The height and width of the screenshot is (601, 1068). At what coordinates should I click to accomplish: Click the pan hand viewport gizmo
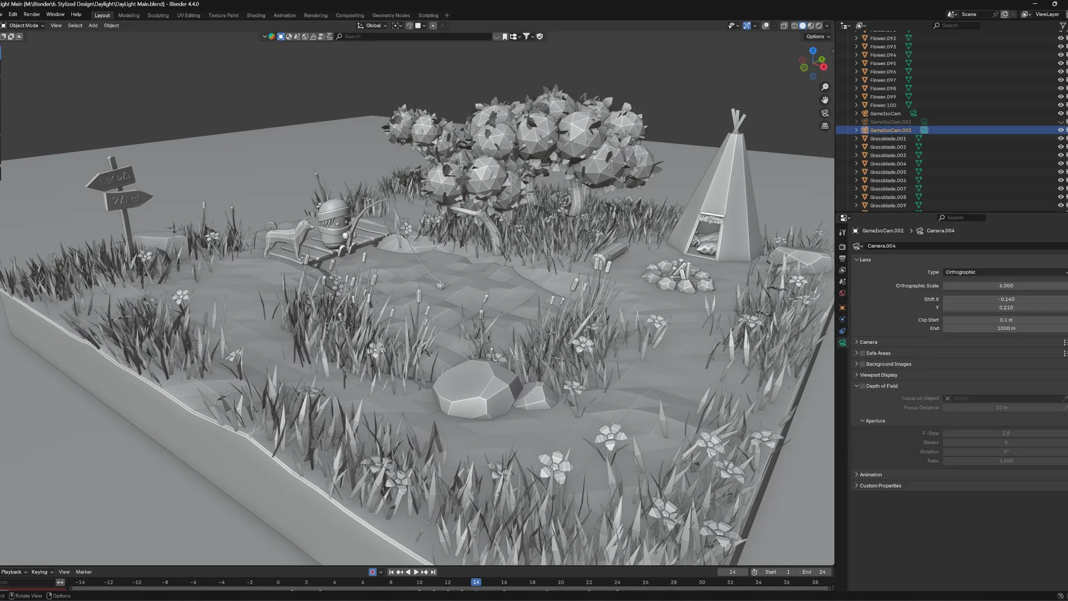(825, 100)
